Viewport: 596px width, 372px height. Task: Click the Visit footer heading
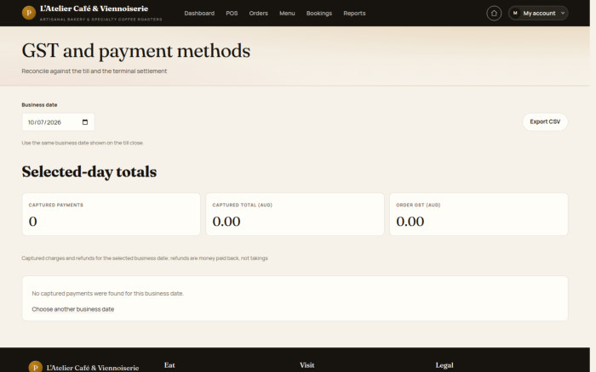click(307, 365)
